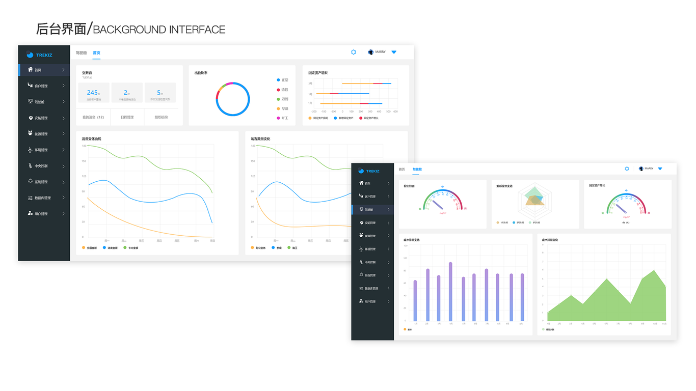Click the 2 marketing activities tile

(127, 93)
